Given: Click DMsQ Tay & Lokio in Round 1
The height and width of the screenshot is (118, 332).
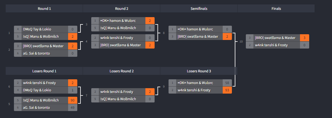Looking at the screenshot, I should point(37,29).
